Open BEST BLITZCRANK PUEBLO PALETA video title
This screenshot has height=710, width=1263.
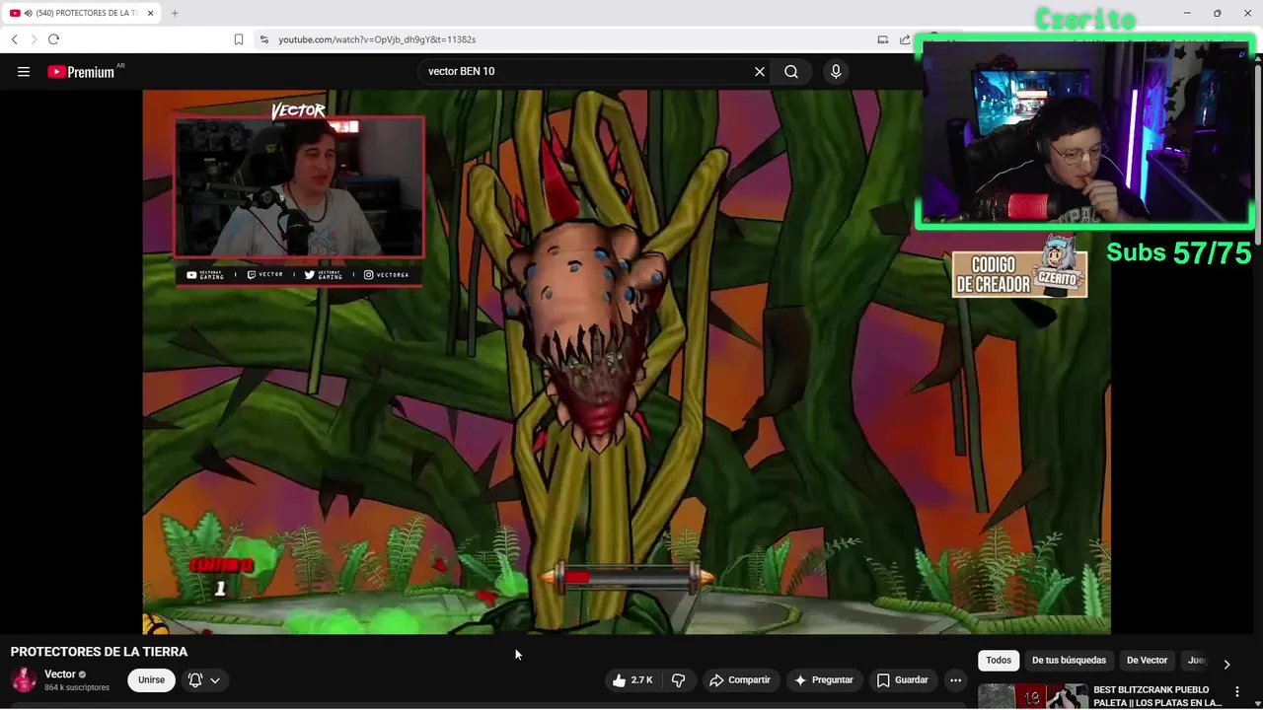pos(1157,696)
